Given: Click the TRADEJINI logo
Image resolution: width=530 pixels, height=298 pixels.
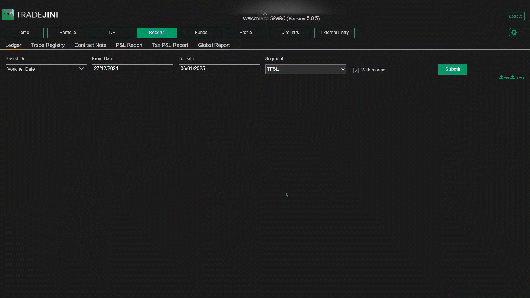Looking at the screenshot, I should tap(30, 14).
